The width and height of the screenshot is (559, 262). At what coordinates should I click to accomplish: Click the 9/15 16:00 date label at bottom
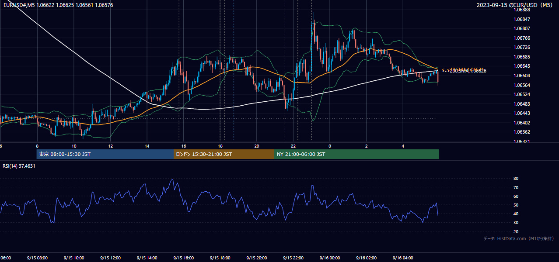[x=183, y=258]
